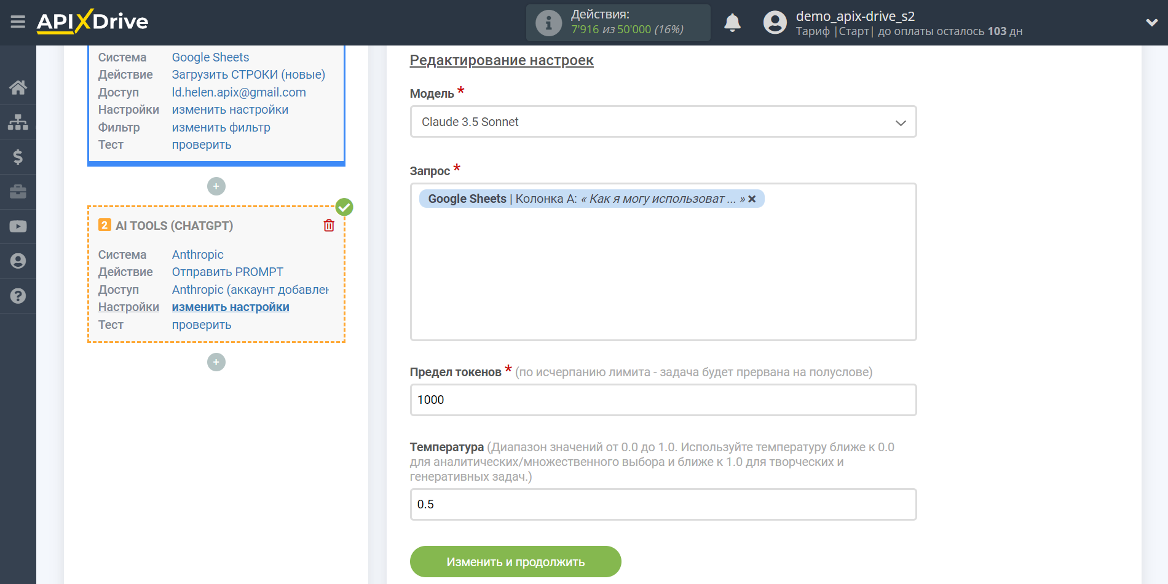The height and width of the screenshot is (584, 1168).
Task: Click actions counter 7'916 из 50'000
Action: (x=627, y=30)
